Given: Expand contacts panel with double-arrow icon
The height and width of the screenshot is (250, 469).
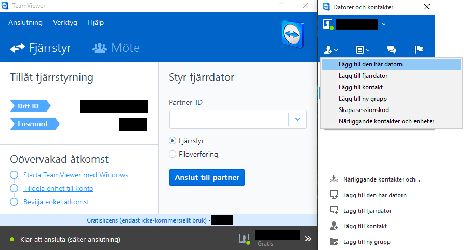Looking at the screenshot, I should 308,239.
